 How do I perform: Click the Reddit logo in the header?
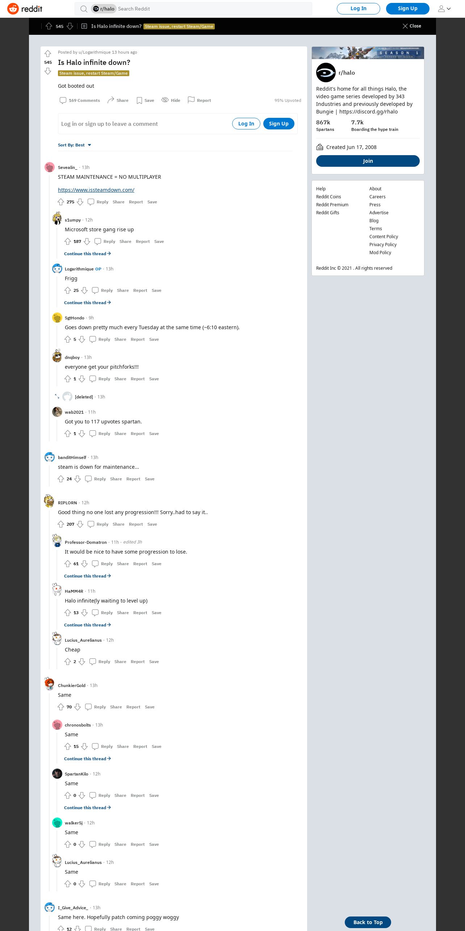click(x=25, y=9)
